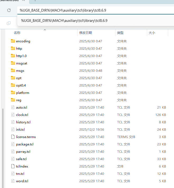Click the safe.tcl file icon
This screenshot has height=188, width=174.
point(13,159)
